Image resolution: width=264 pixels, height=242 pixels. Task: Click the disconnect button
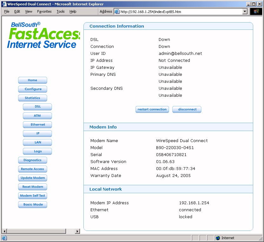pos(187,109)
